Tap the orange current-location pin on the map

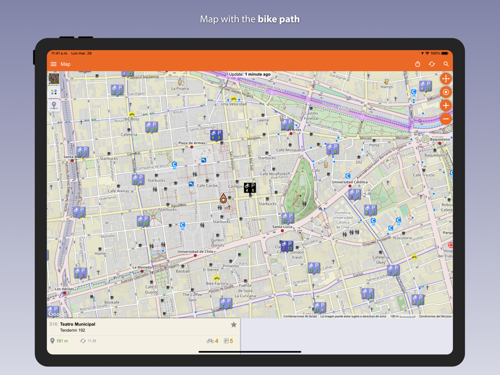coord(223,198)
